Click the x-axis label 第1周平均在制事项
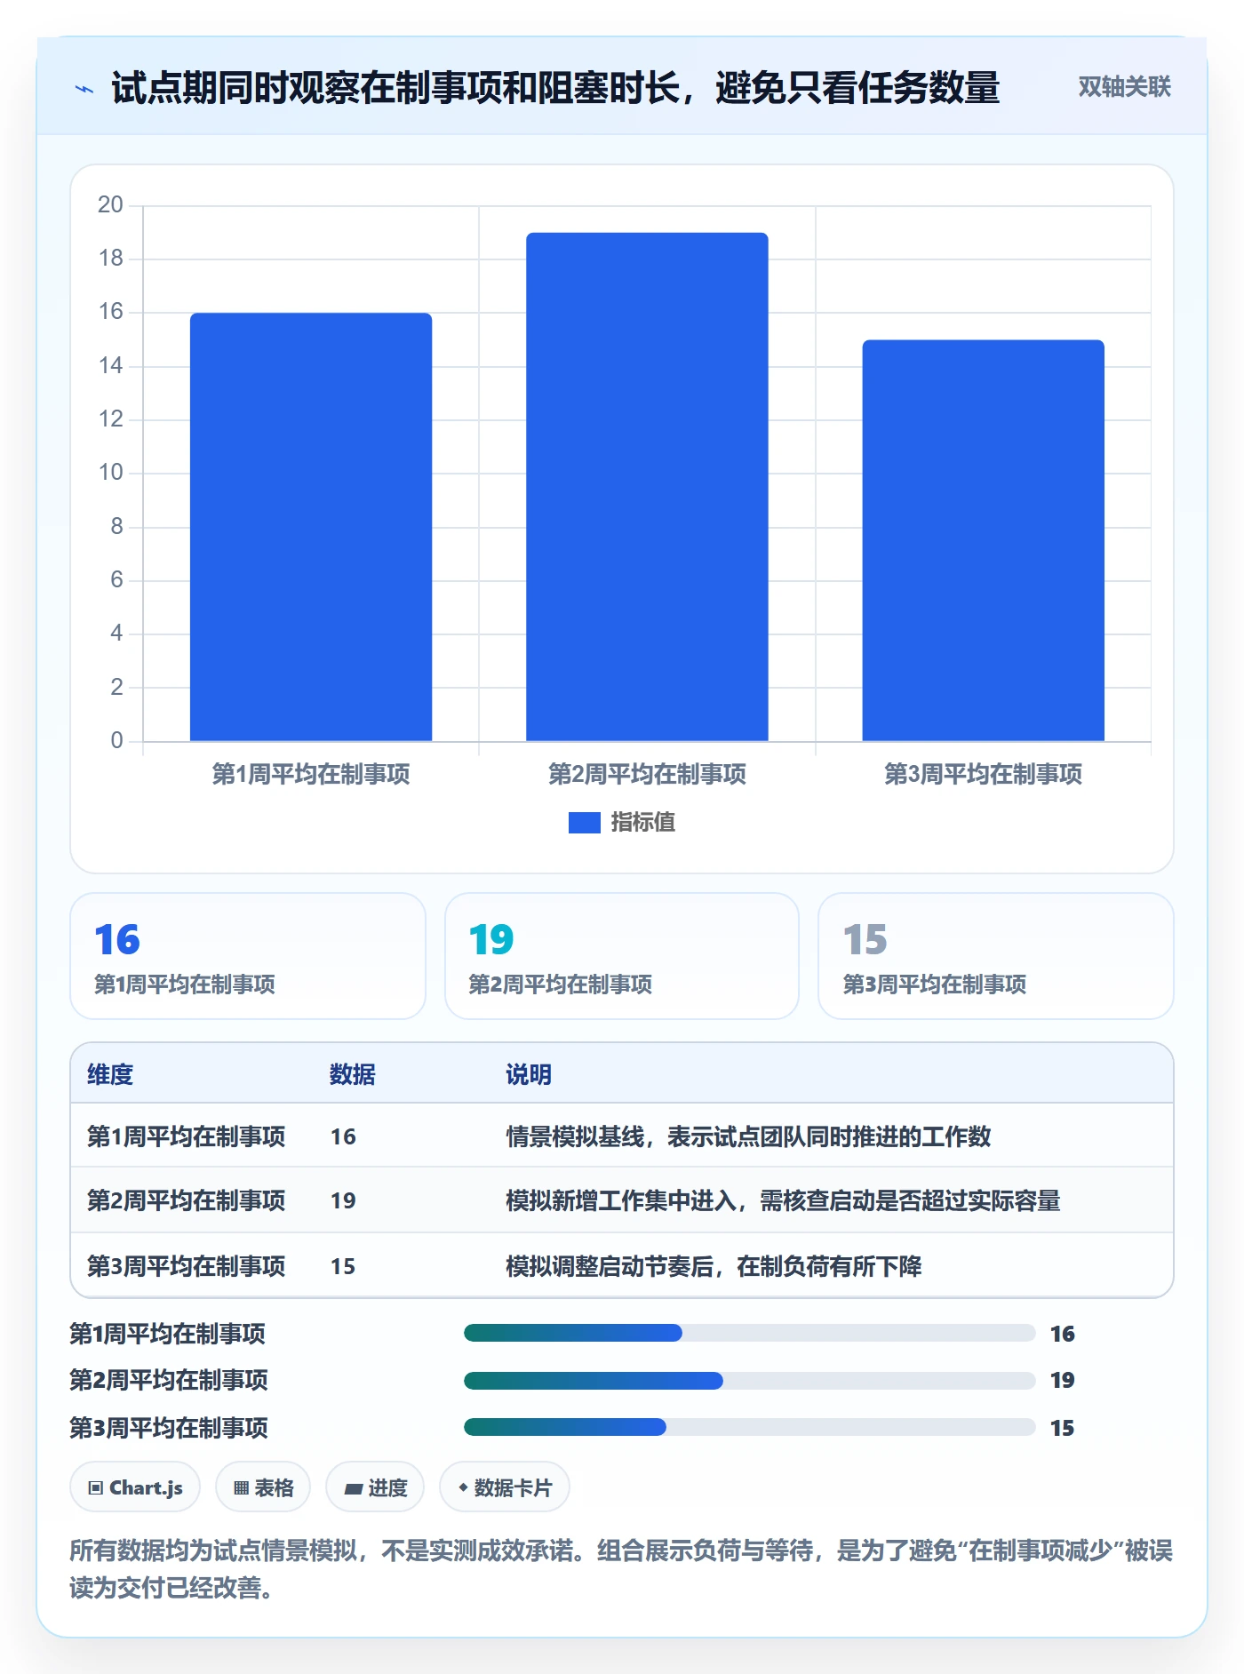 (x=311, y=774)
